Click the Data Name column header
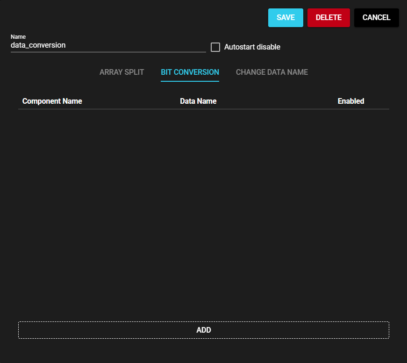 tap(198, 101)
